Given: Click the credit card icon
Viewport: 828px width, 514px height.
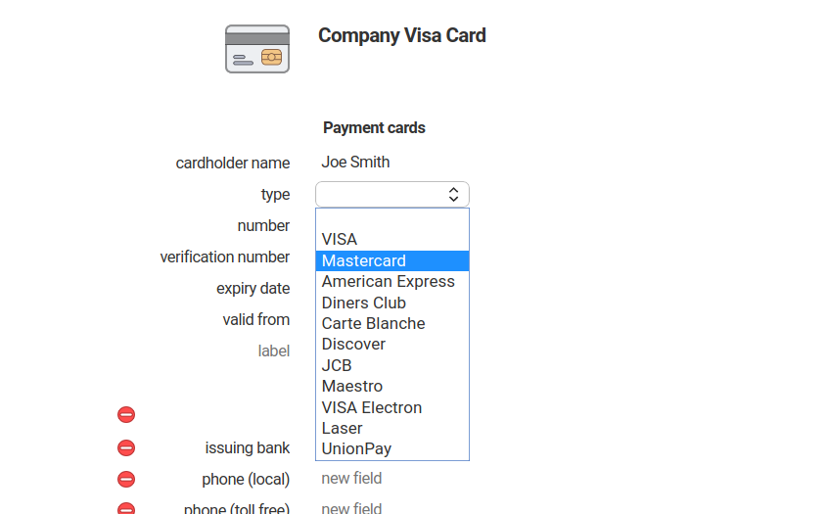Looking at the screenshot, I should [257, 49].
